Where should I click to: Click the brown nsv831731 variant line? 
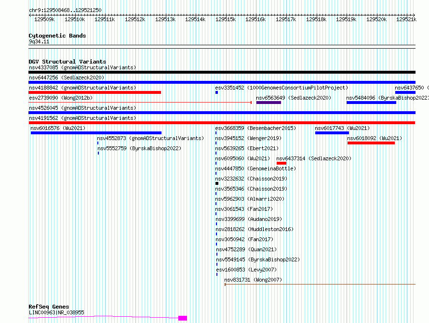[320, 284]
